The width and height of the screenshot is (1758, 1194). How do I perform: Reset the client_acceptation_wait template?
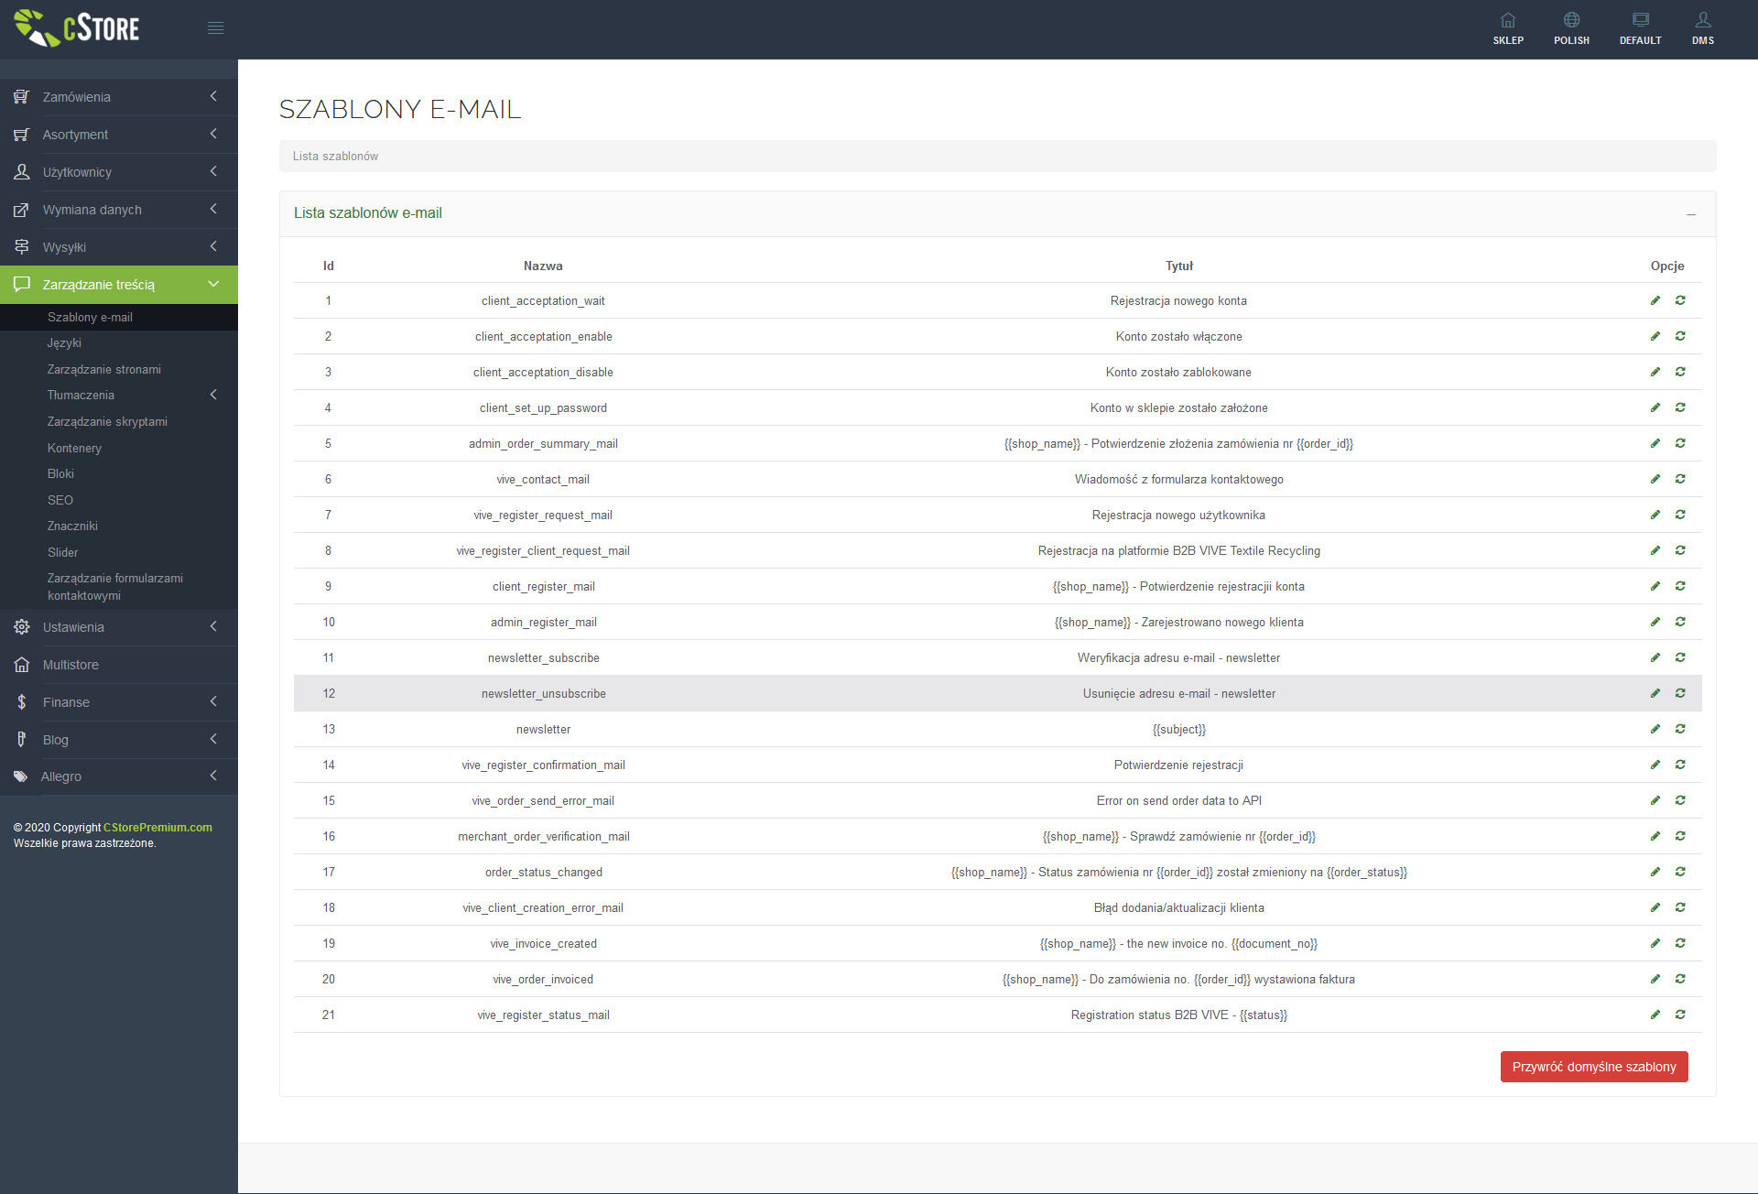pos(1680,300)
